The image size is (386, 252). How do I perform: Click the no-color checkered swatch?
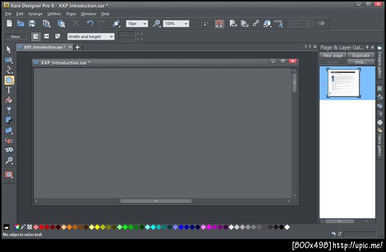pyautogui.click(x=30, y=227)
